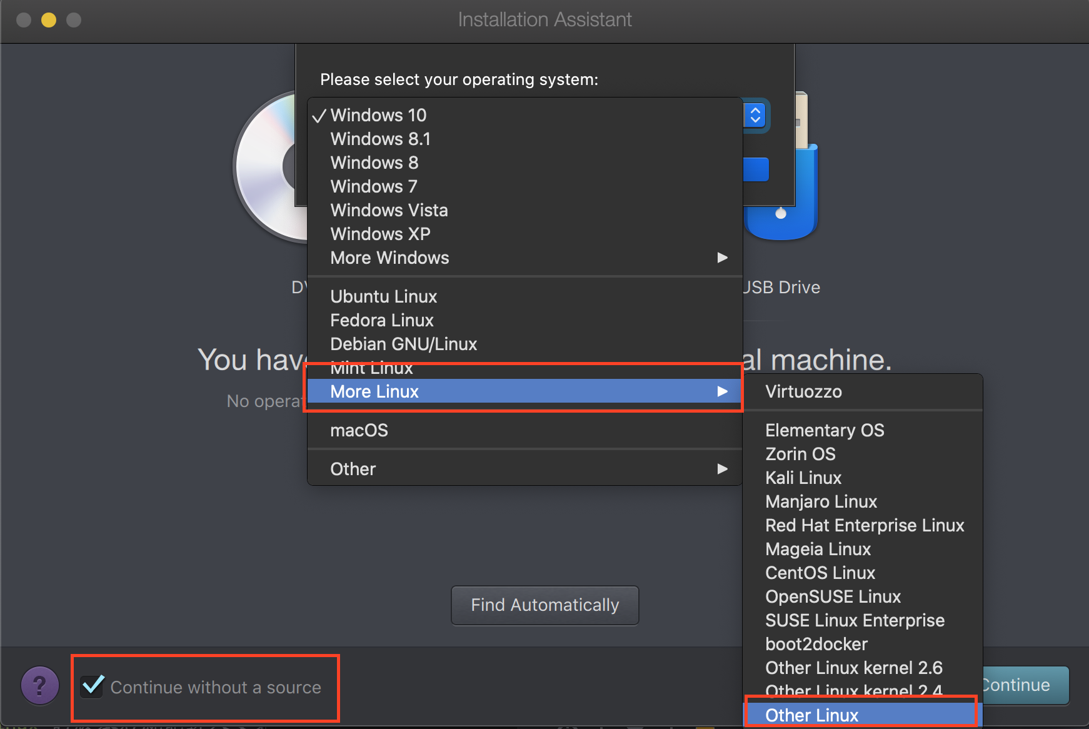1089x729 pixels.
Task: Choose Virtuozzo in the submenu
Action: tap(863, 391)
